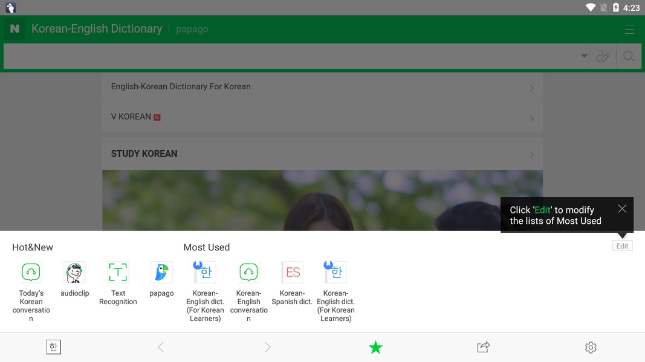Viewport: 645px width, 362px height.
Task: Click the search input field
Action: 290,56
